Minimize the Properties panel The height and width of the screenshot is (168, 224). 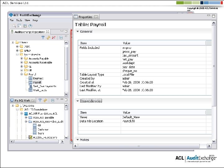pos(208,15)
